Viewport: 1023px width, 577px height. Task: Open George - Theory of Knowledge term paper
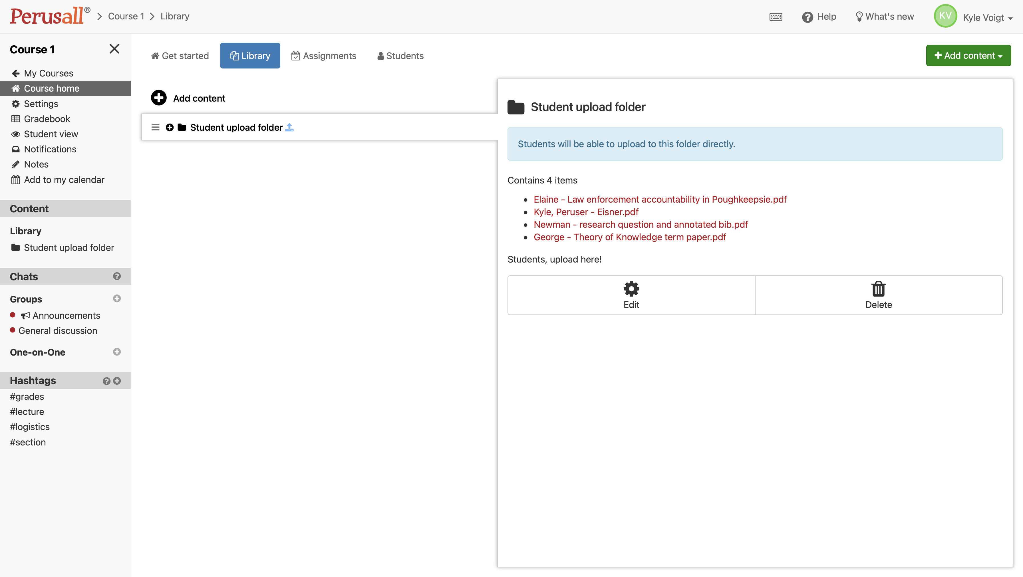pos(630,237)
